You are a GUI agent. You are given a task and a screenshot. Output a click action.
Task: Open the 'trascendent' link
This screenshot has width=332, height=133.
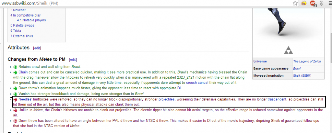click(x=277, y=99)
